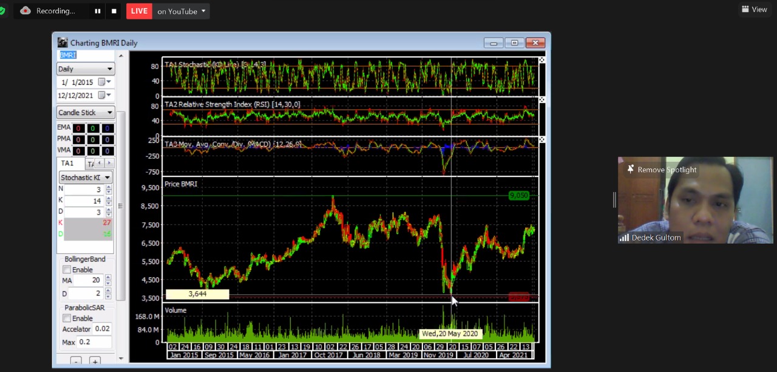777x372 pixels.
Task: Open the LIVE on YouTube dropdown
Action: coord(203,11)
